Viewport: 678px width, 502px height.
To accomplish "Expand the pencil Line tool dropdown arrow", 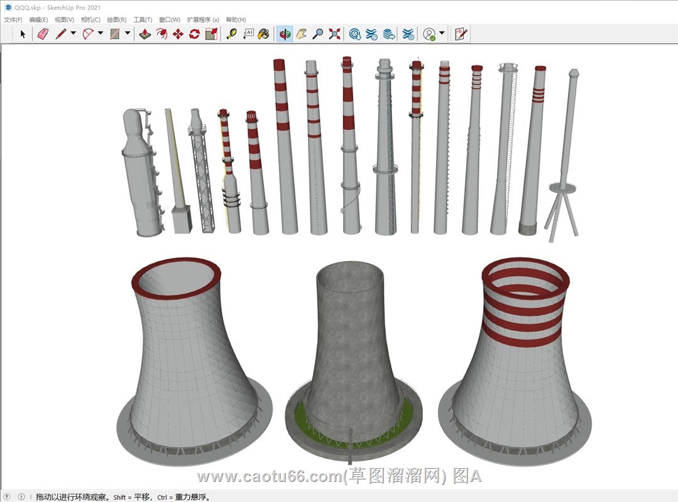I will [x=73, y=33].
